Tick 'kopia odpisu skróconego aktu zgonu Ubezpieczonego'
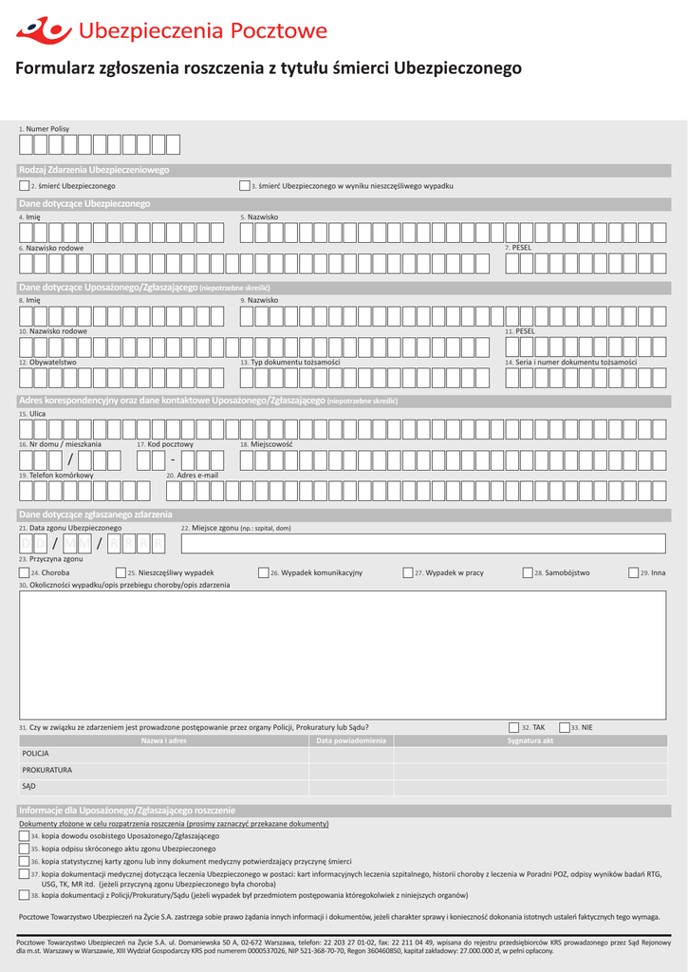This screenshot has width=688, height=972. click(25, 849)
